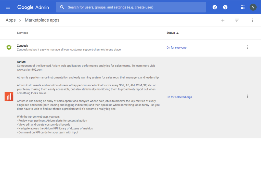This screenshot has height=173, width=261.
Task: Click the chevron between Apps and Marketplace apps
Action: click(x=20, y=20)
